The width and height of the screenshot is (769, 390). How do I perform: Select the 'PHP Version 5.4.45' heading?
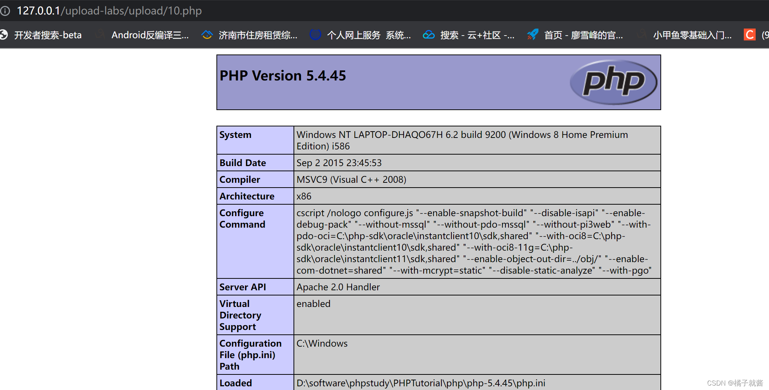tap(283, 76)
